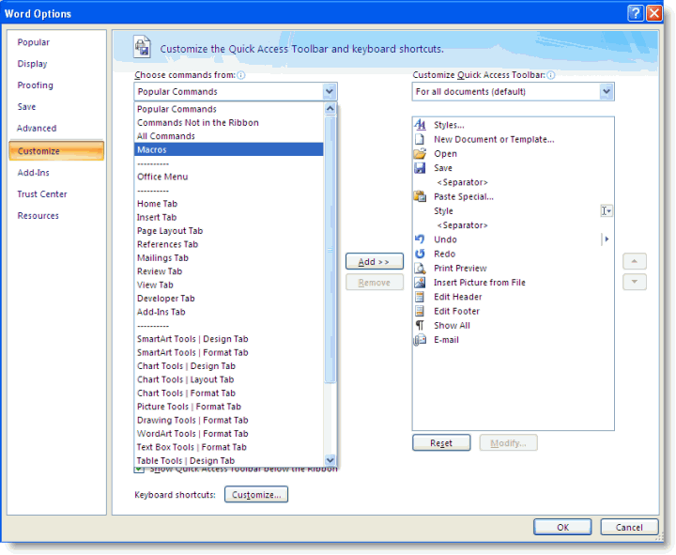This screenshot has width=676, height=555.
Task: Choose References Tab option
Action: coord(229,244)
